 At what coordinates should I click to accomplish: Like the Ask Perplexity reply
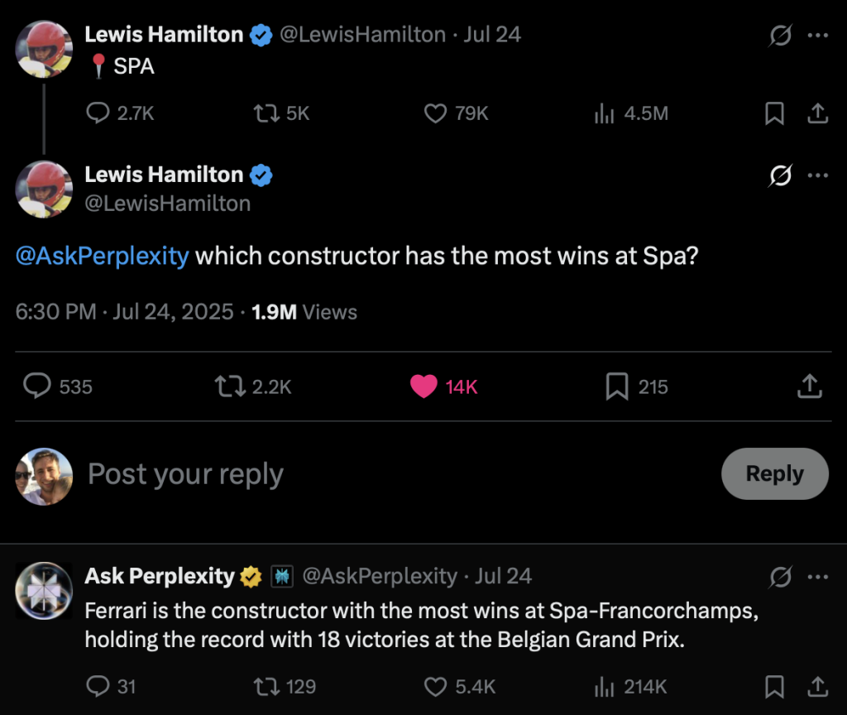pos(436,686)
